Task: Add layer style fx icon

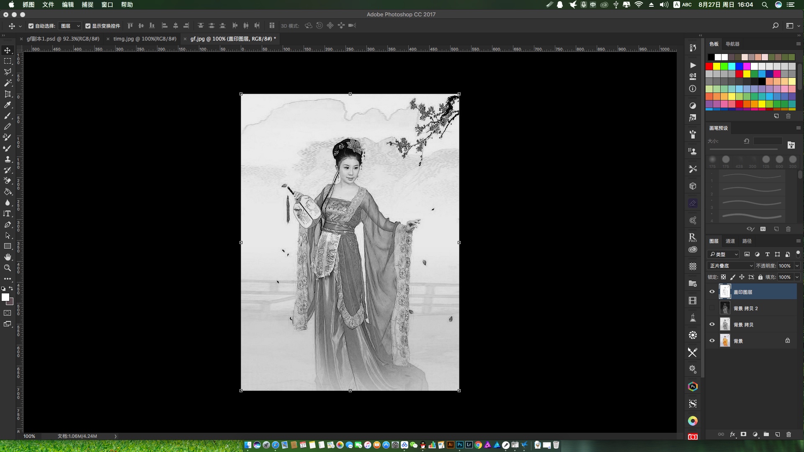Action: 732,434
